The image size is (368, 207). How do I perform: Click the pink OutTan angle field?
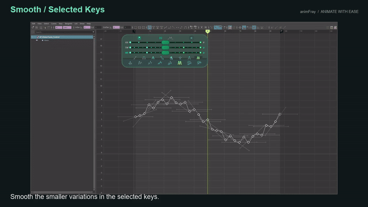coord(116,28)
